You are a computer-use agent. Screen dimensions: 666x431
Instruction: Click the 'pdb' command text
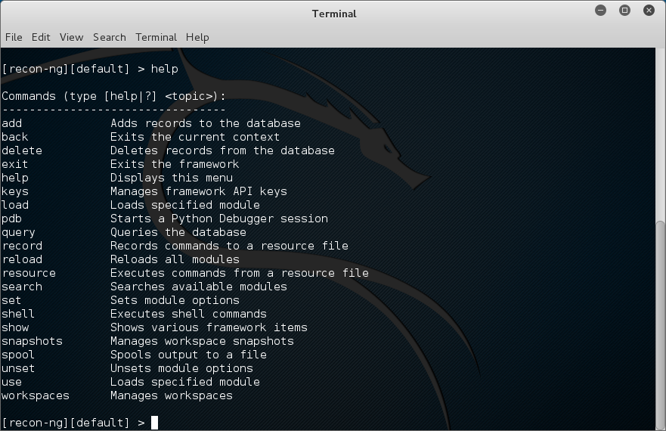pos(12,219)
